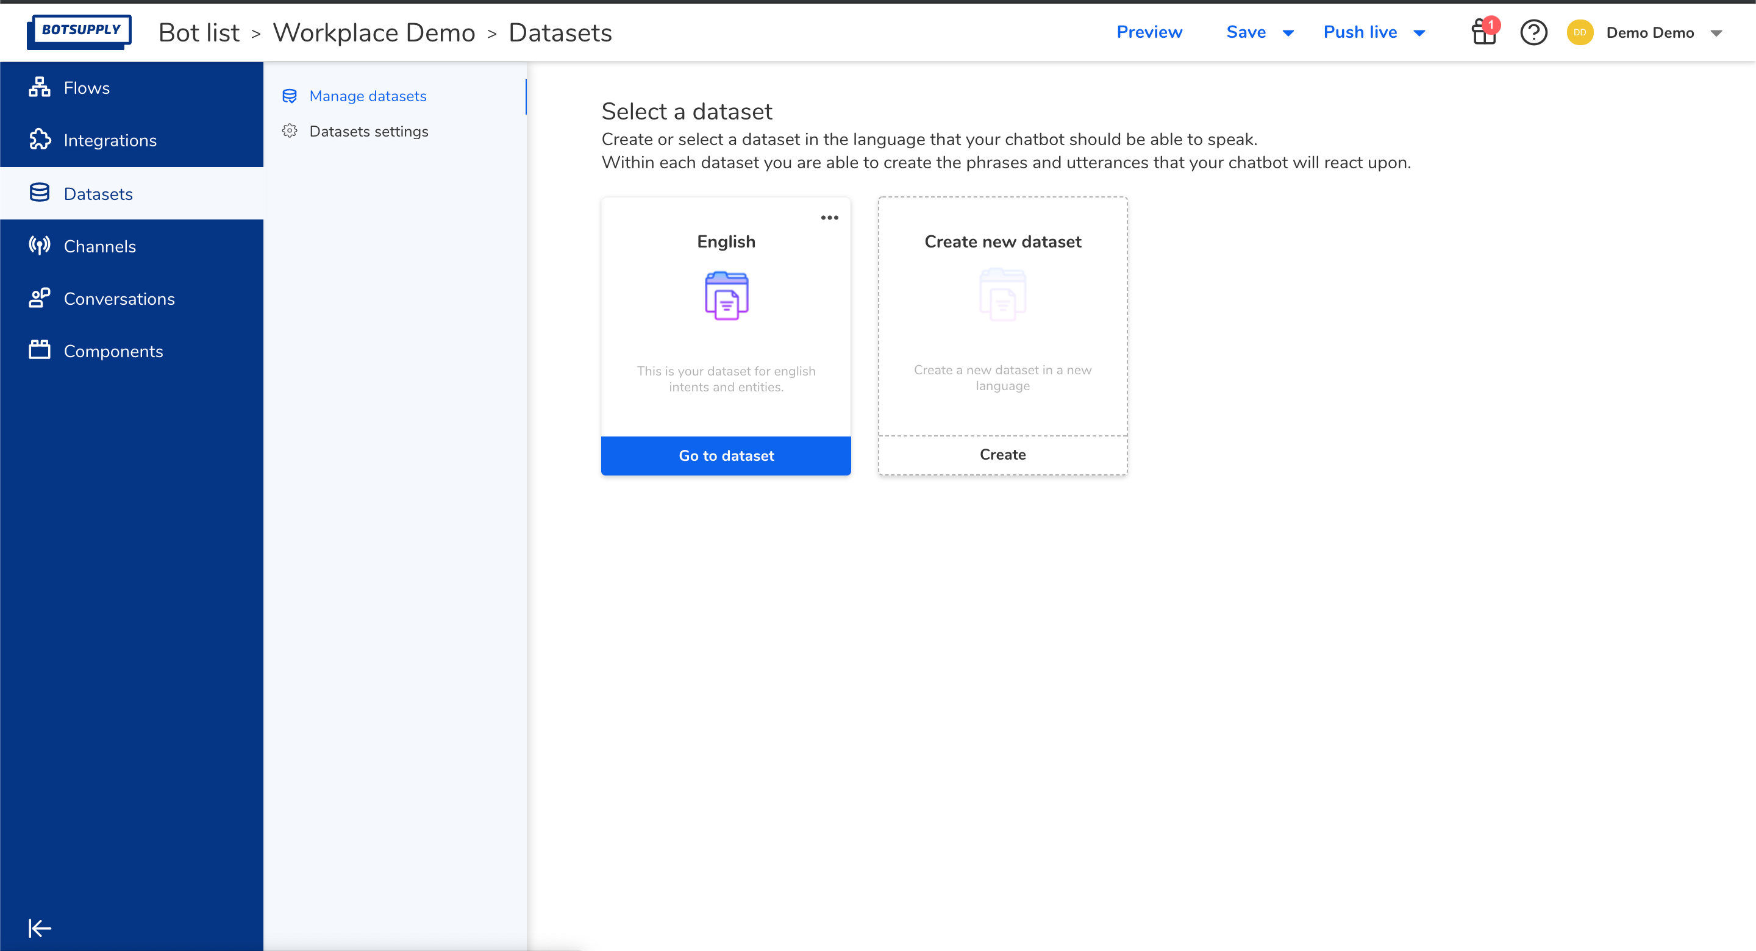Expand the Push live dropdown arrow

[1419, 32]
